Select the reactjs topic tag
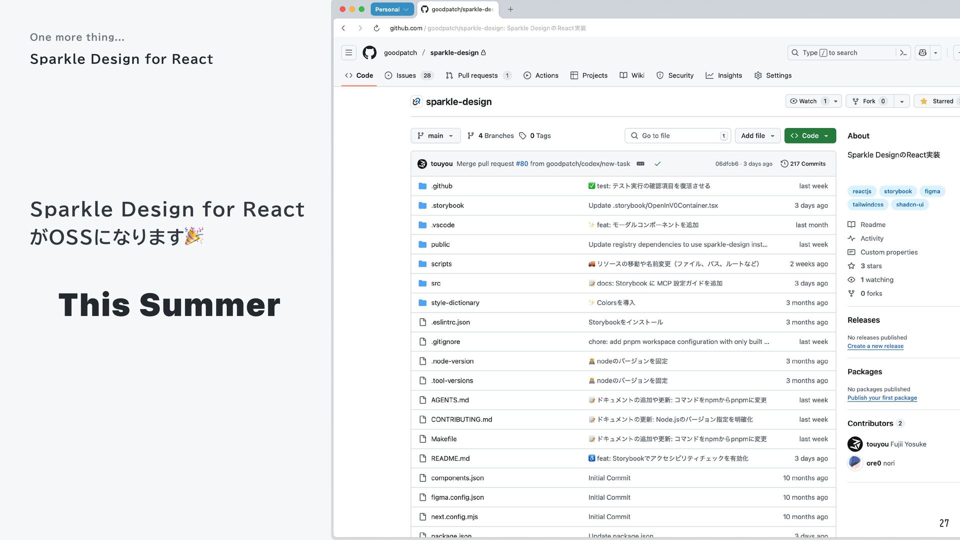This screenshot has height=540, width=960. pyautogui.click(x=861, y=191)
